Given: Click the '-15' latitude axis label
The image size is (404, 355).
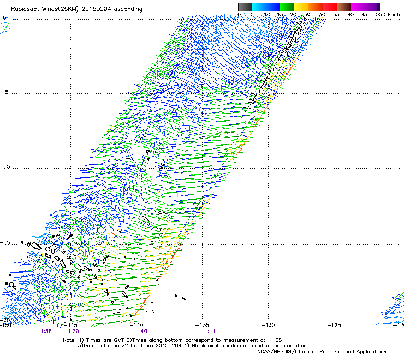Looking at the screenshot, I should pos(5,242).
